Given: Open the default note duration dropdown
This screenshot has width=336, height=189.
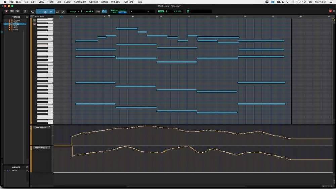Looking at the screenshot, I should click(x=83, y=11).
